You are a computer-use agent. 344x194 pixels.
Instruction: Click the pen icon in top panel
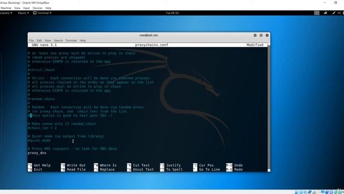(x=334, y=13)
